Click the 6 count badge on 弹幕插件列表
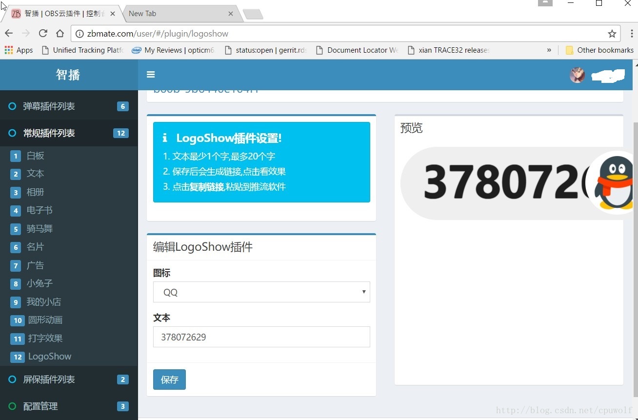638x420 pixels. point(123,106)
